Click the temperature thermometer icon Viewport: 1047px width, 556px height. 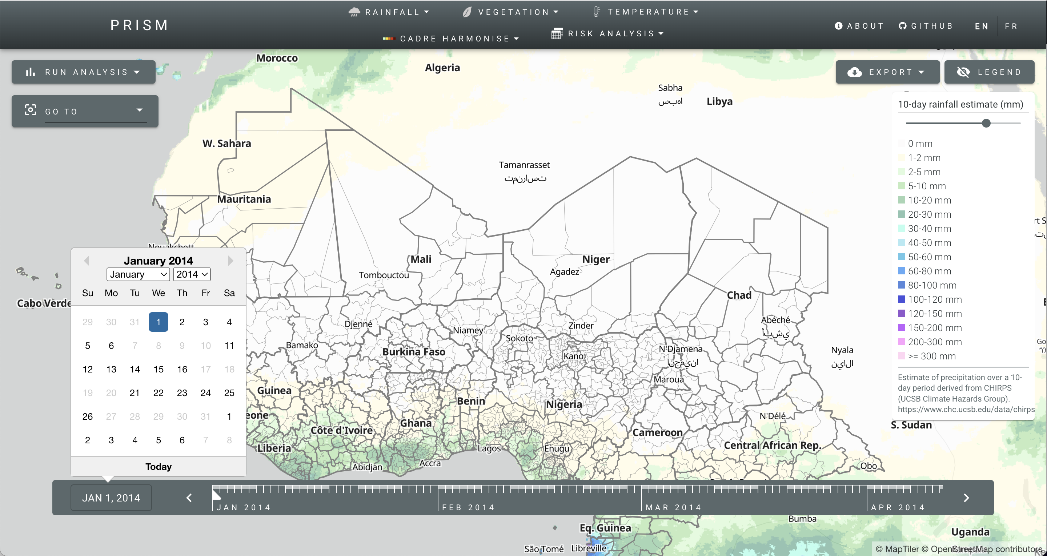point(596,12)
